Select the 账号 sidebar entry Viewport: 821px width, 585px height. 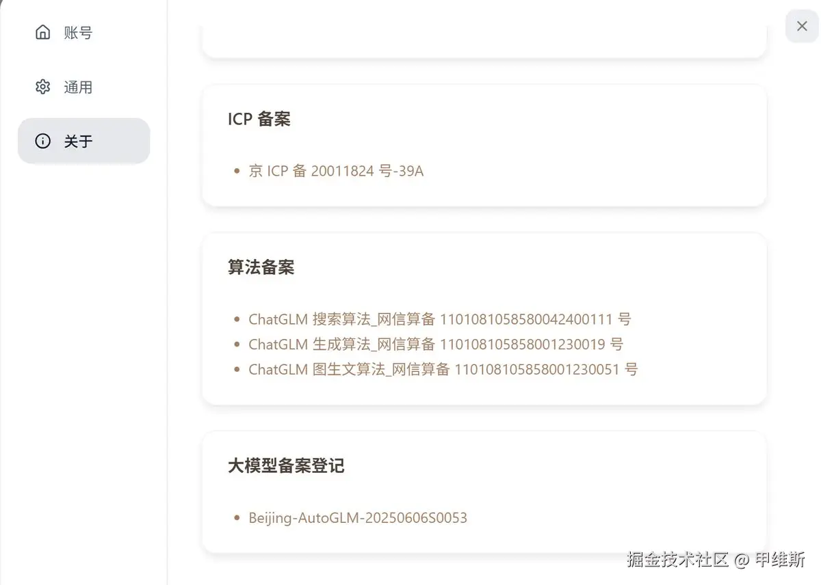click(77, 31)
